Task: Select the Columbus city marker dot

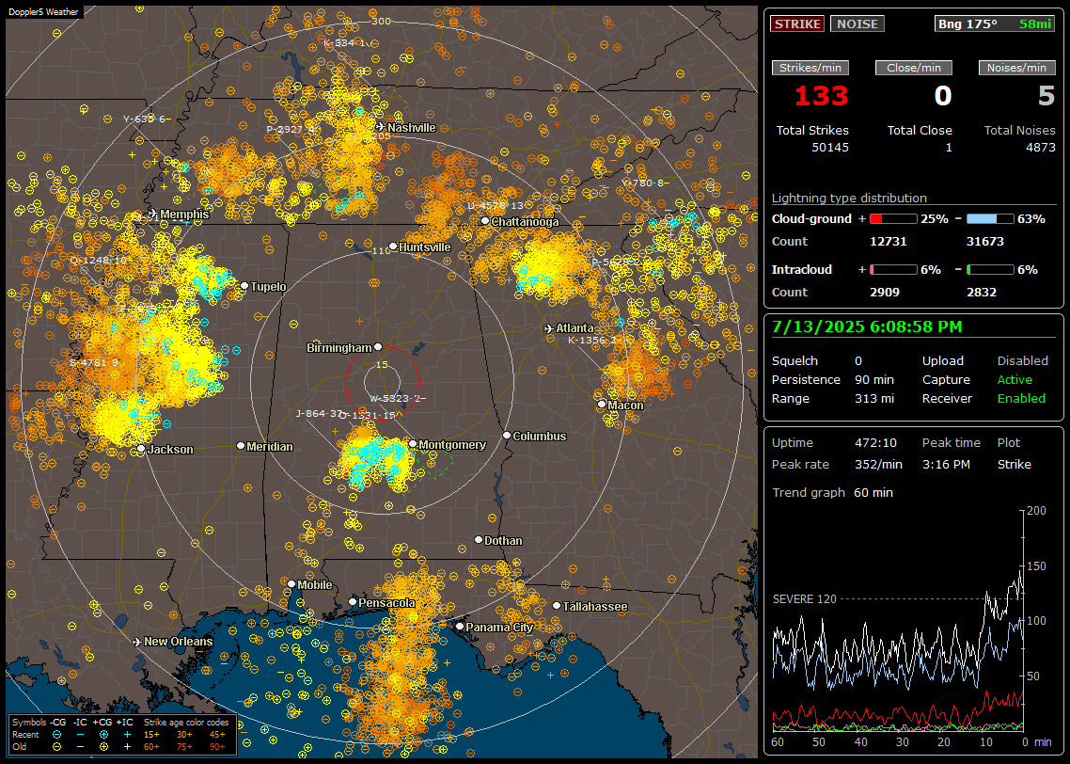Action: (507, 435)
